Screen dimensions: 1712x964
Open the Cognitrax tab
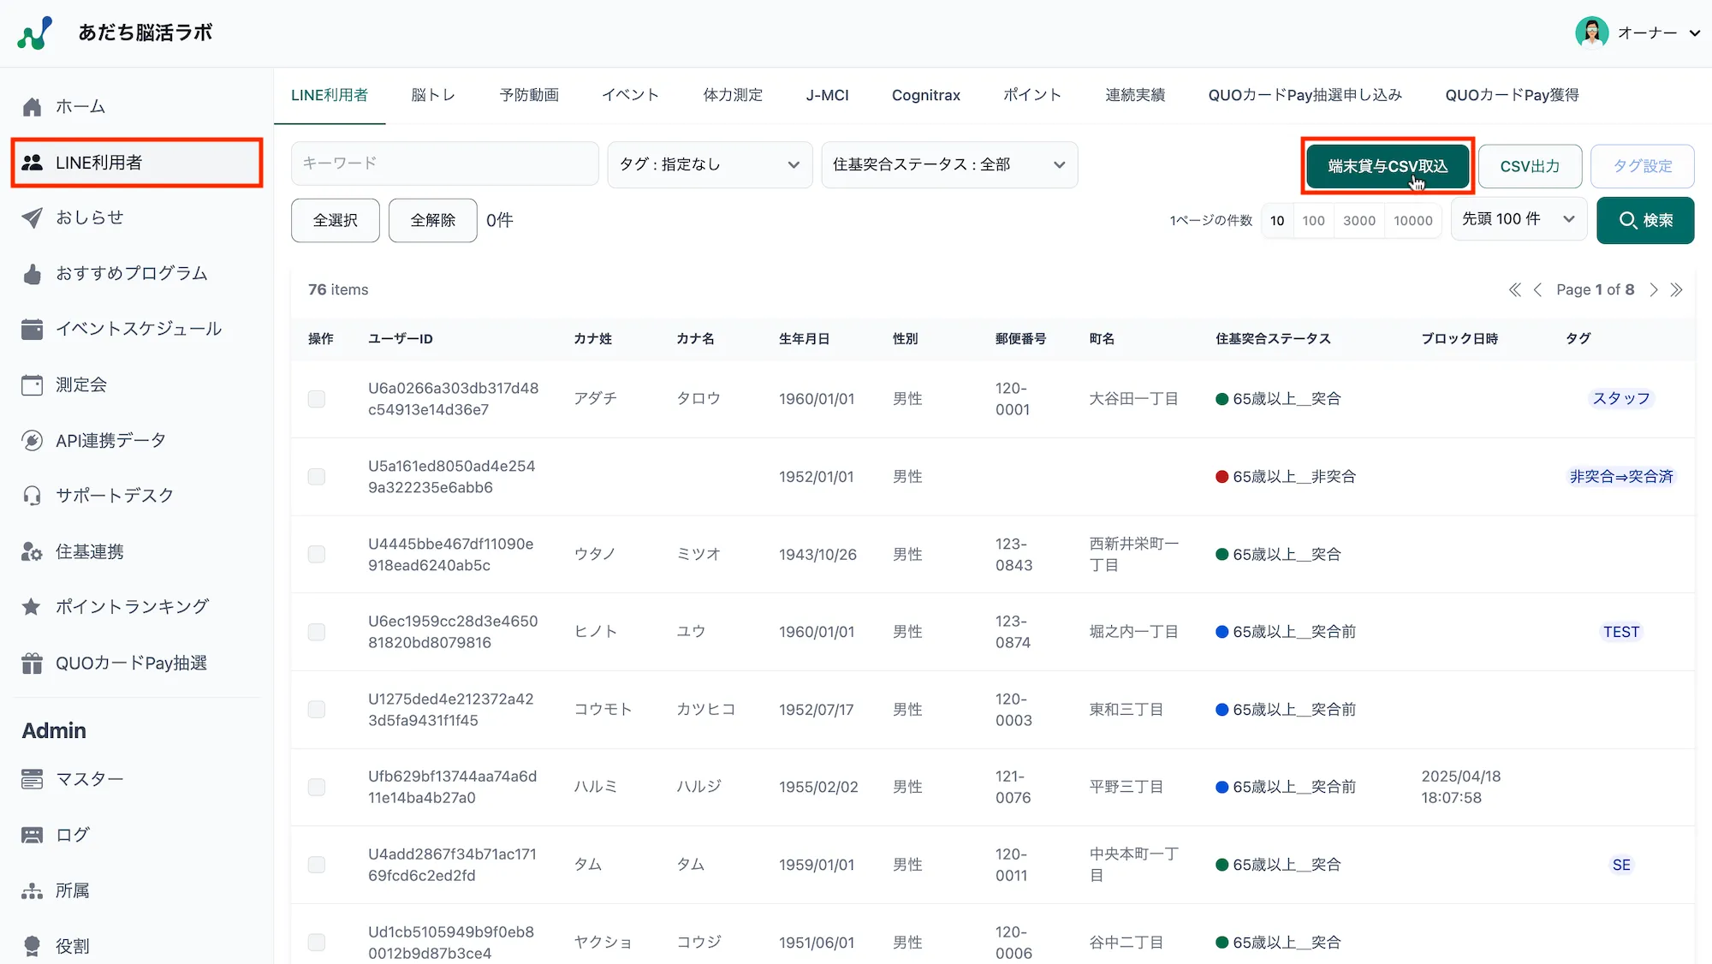click(925, 95)
